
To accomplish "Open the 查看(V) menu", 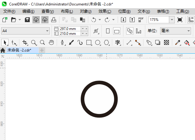I will pos(48,12).
